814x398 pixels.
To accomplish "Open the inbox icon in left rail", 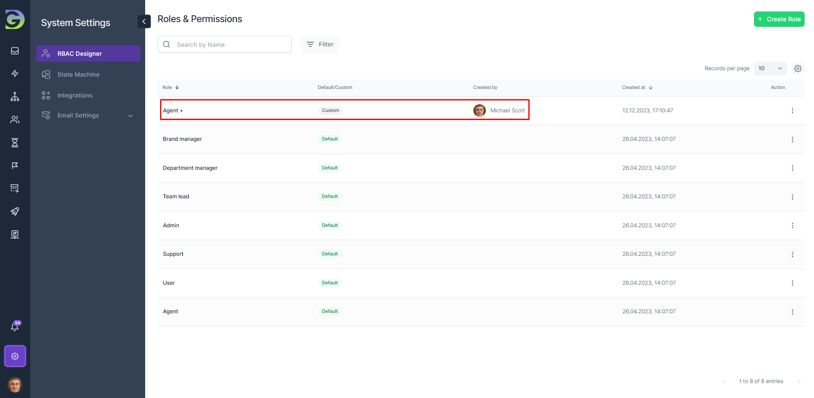I will (x=15, y=51).
